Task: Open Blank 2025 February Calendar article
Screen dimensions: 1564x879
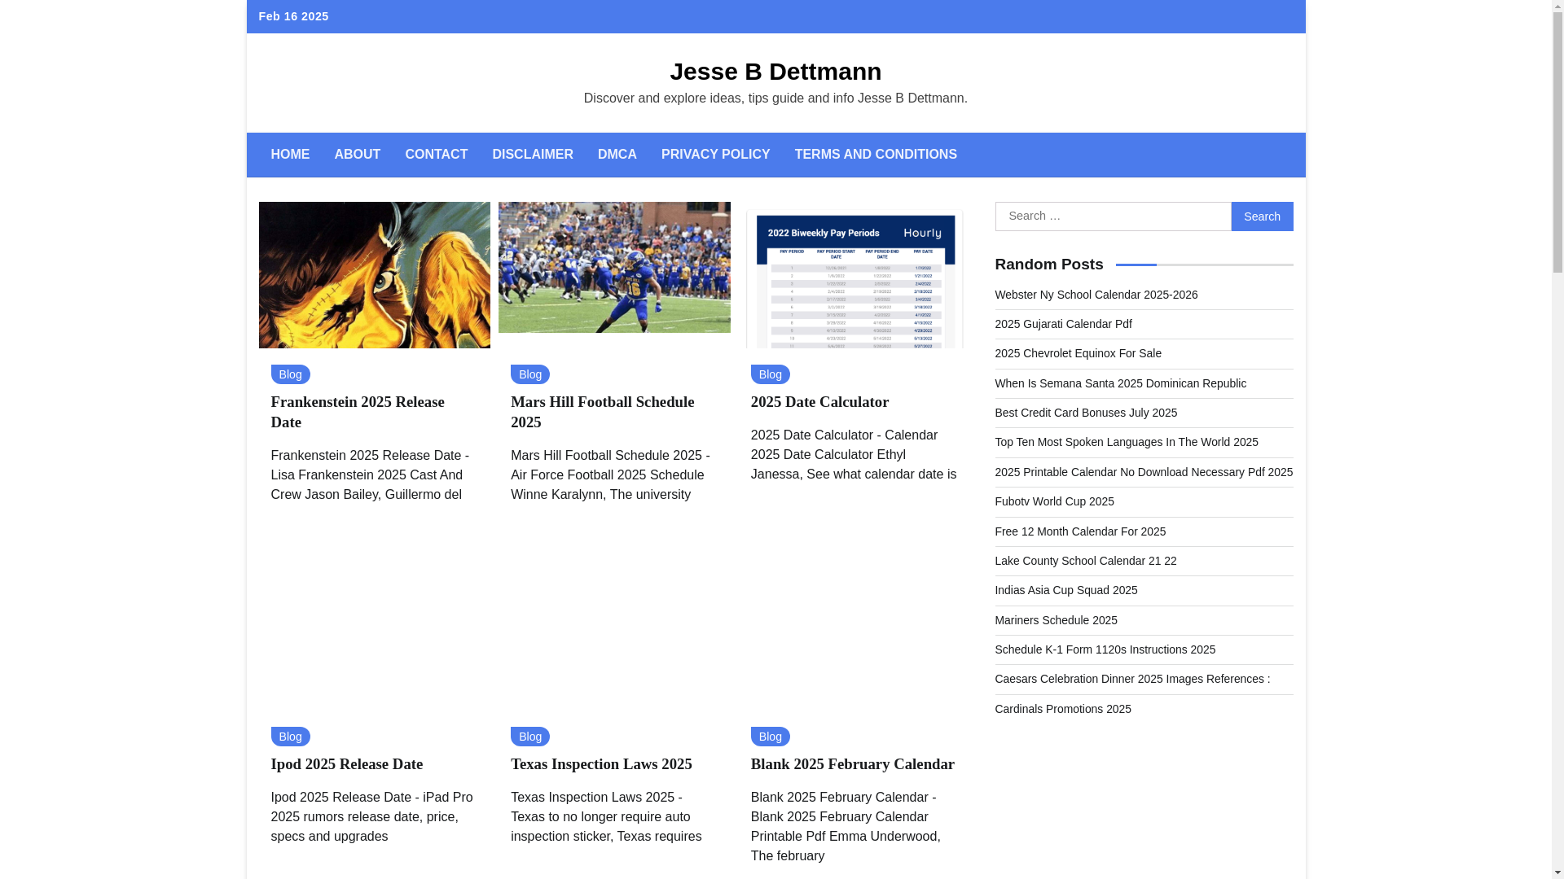Action: [853, 764]
